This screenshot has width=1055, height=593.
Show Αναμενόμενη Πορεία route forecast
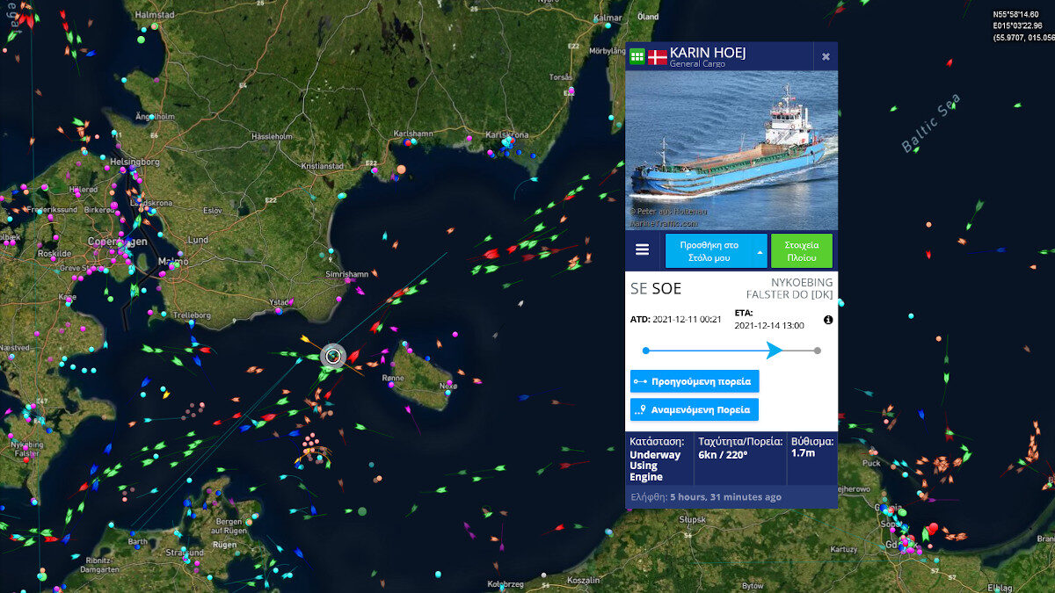click(x=695, y=409)
